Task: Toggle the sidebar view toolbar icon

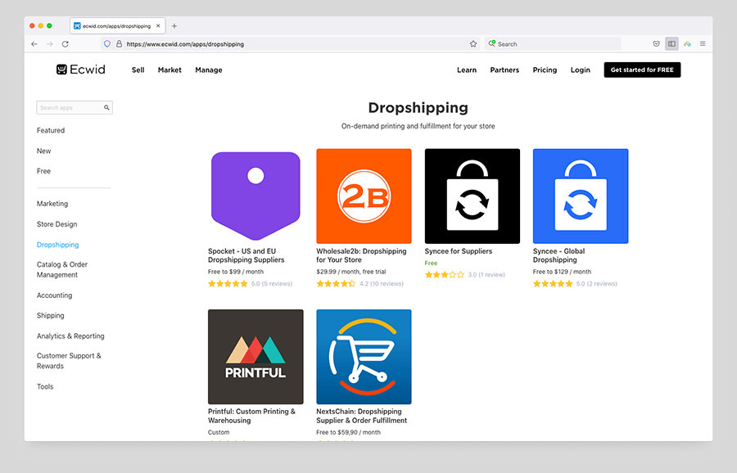Action: point(671,43)
